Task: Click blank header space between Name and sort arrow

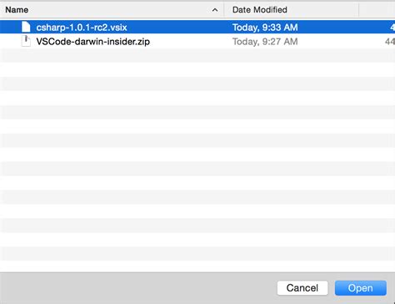Action: pos(119,10)
